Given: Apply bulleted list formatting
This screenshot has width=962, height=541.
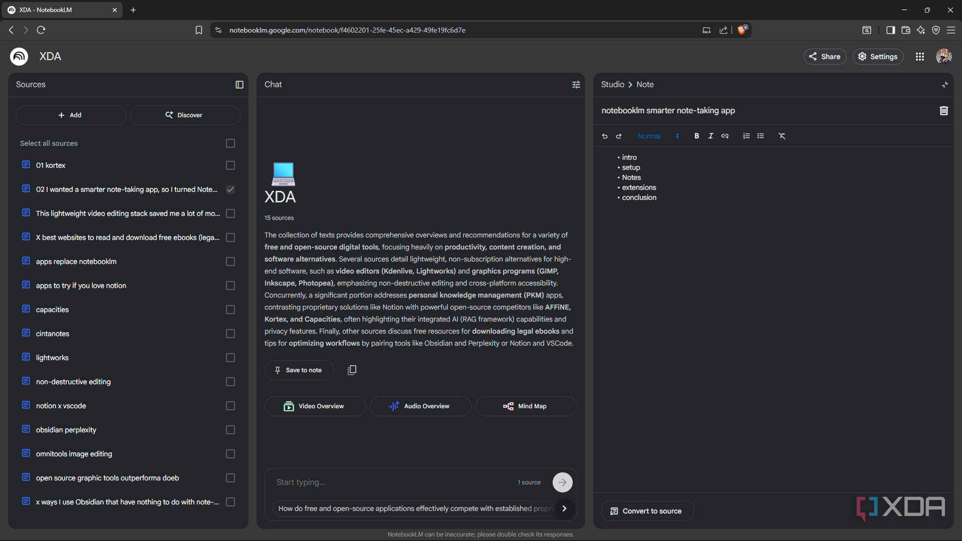Looking at the screenshot, I should coord(761,136).
